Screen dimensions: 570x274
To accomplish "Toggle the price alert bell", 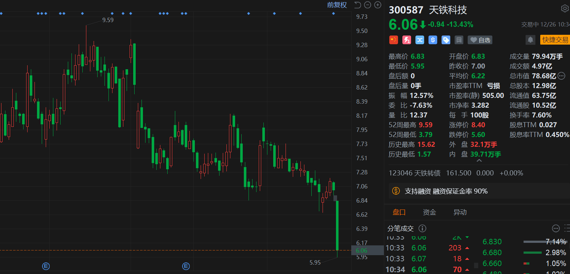I will click(530, 40).
